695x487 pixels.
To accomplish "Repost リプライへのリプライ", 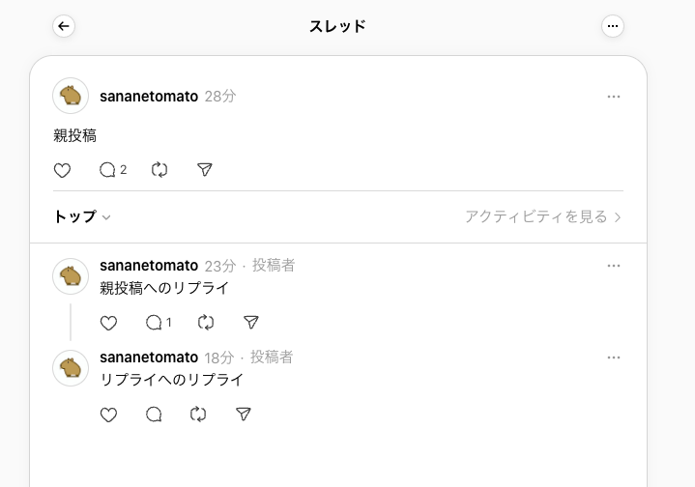I will coord(198,415).
